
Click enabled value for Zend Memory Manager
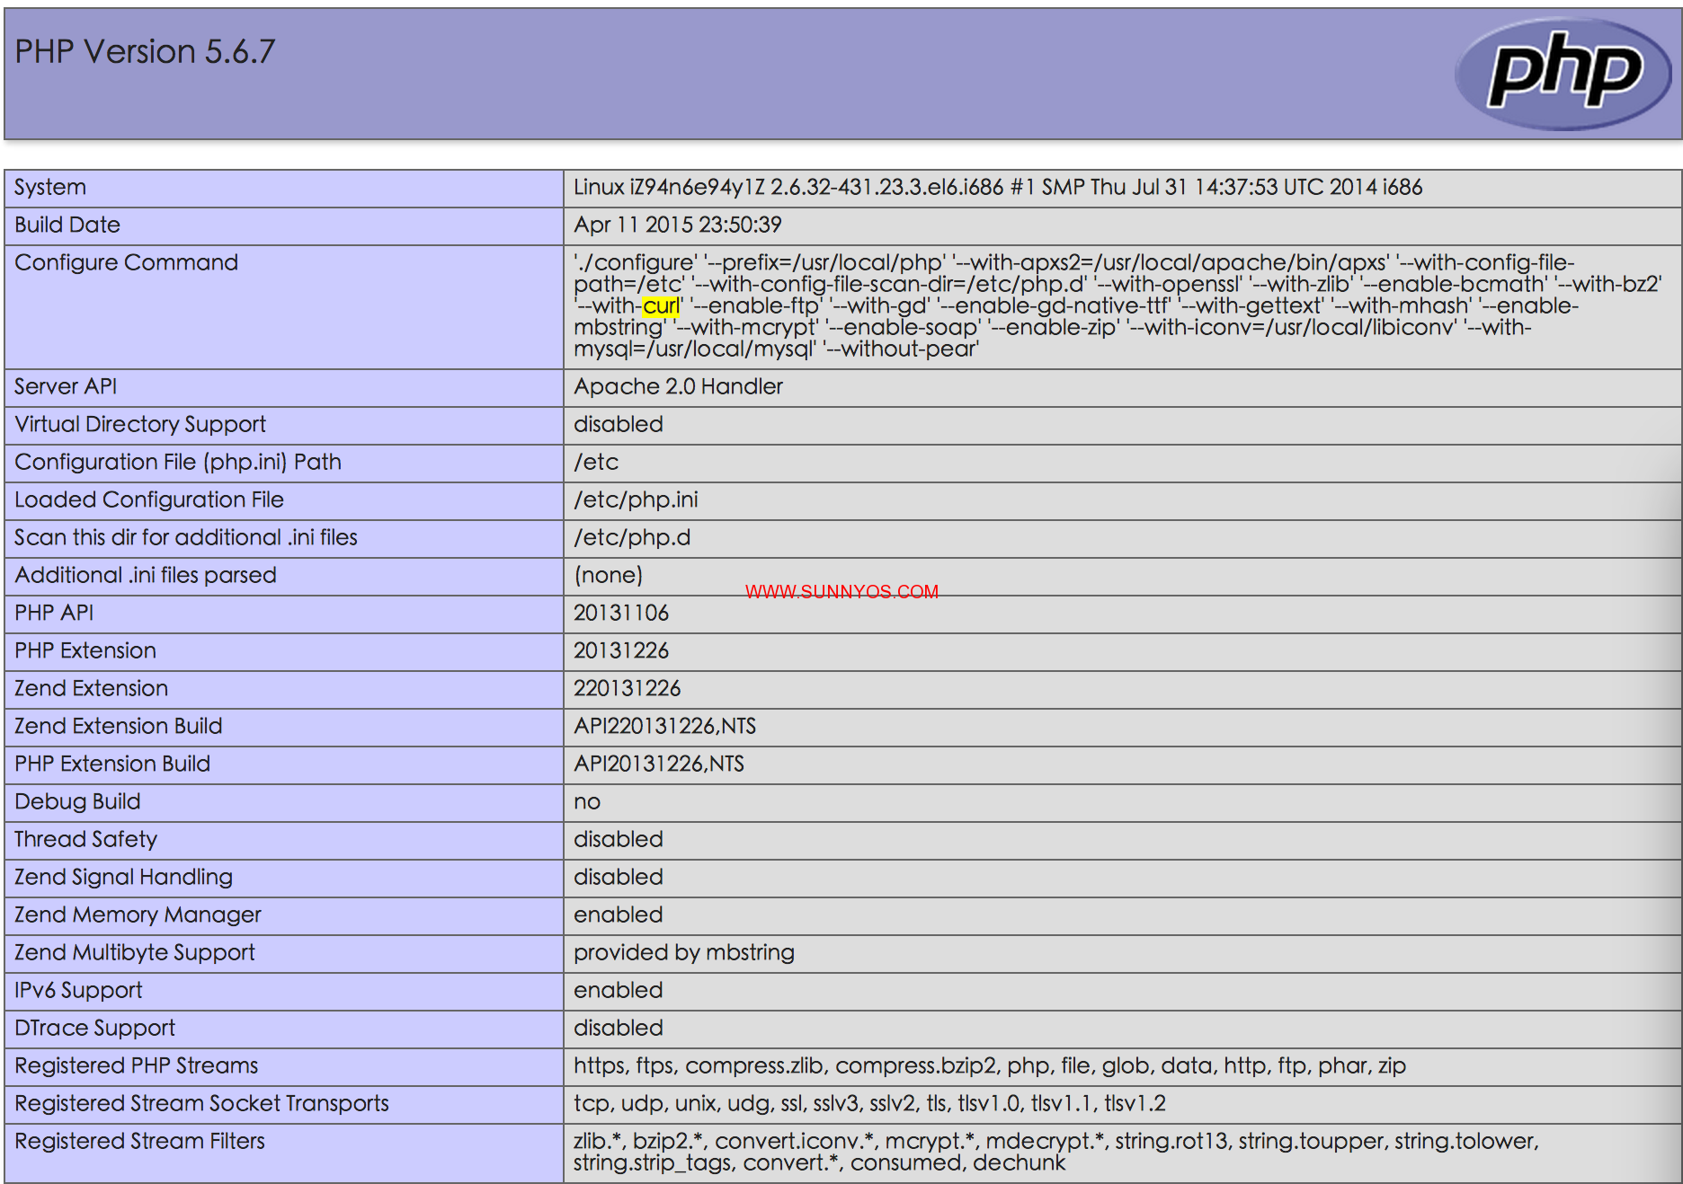pyautogui.click(x=619, y=915)
